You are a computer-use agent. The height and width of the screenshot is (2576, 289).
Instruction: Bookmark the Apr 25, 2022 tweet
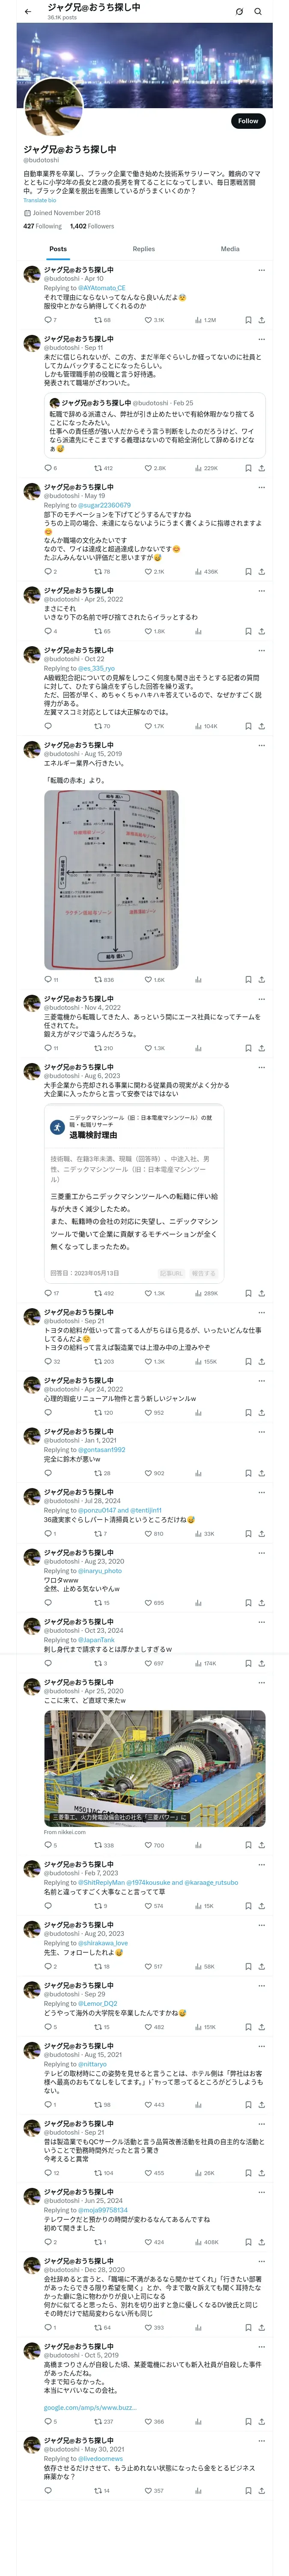[x=248, y=631]
